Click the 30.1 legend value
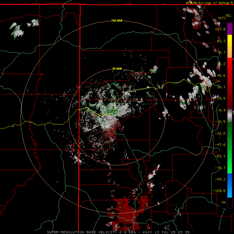 pyautogui.click(x=221, y=87)
